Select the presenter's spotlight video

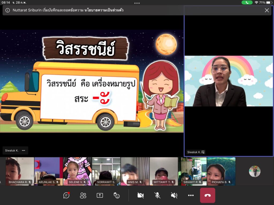pyautogui.click(x=229, y=81)
